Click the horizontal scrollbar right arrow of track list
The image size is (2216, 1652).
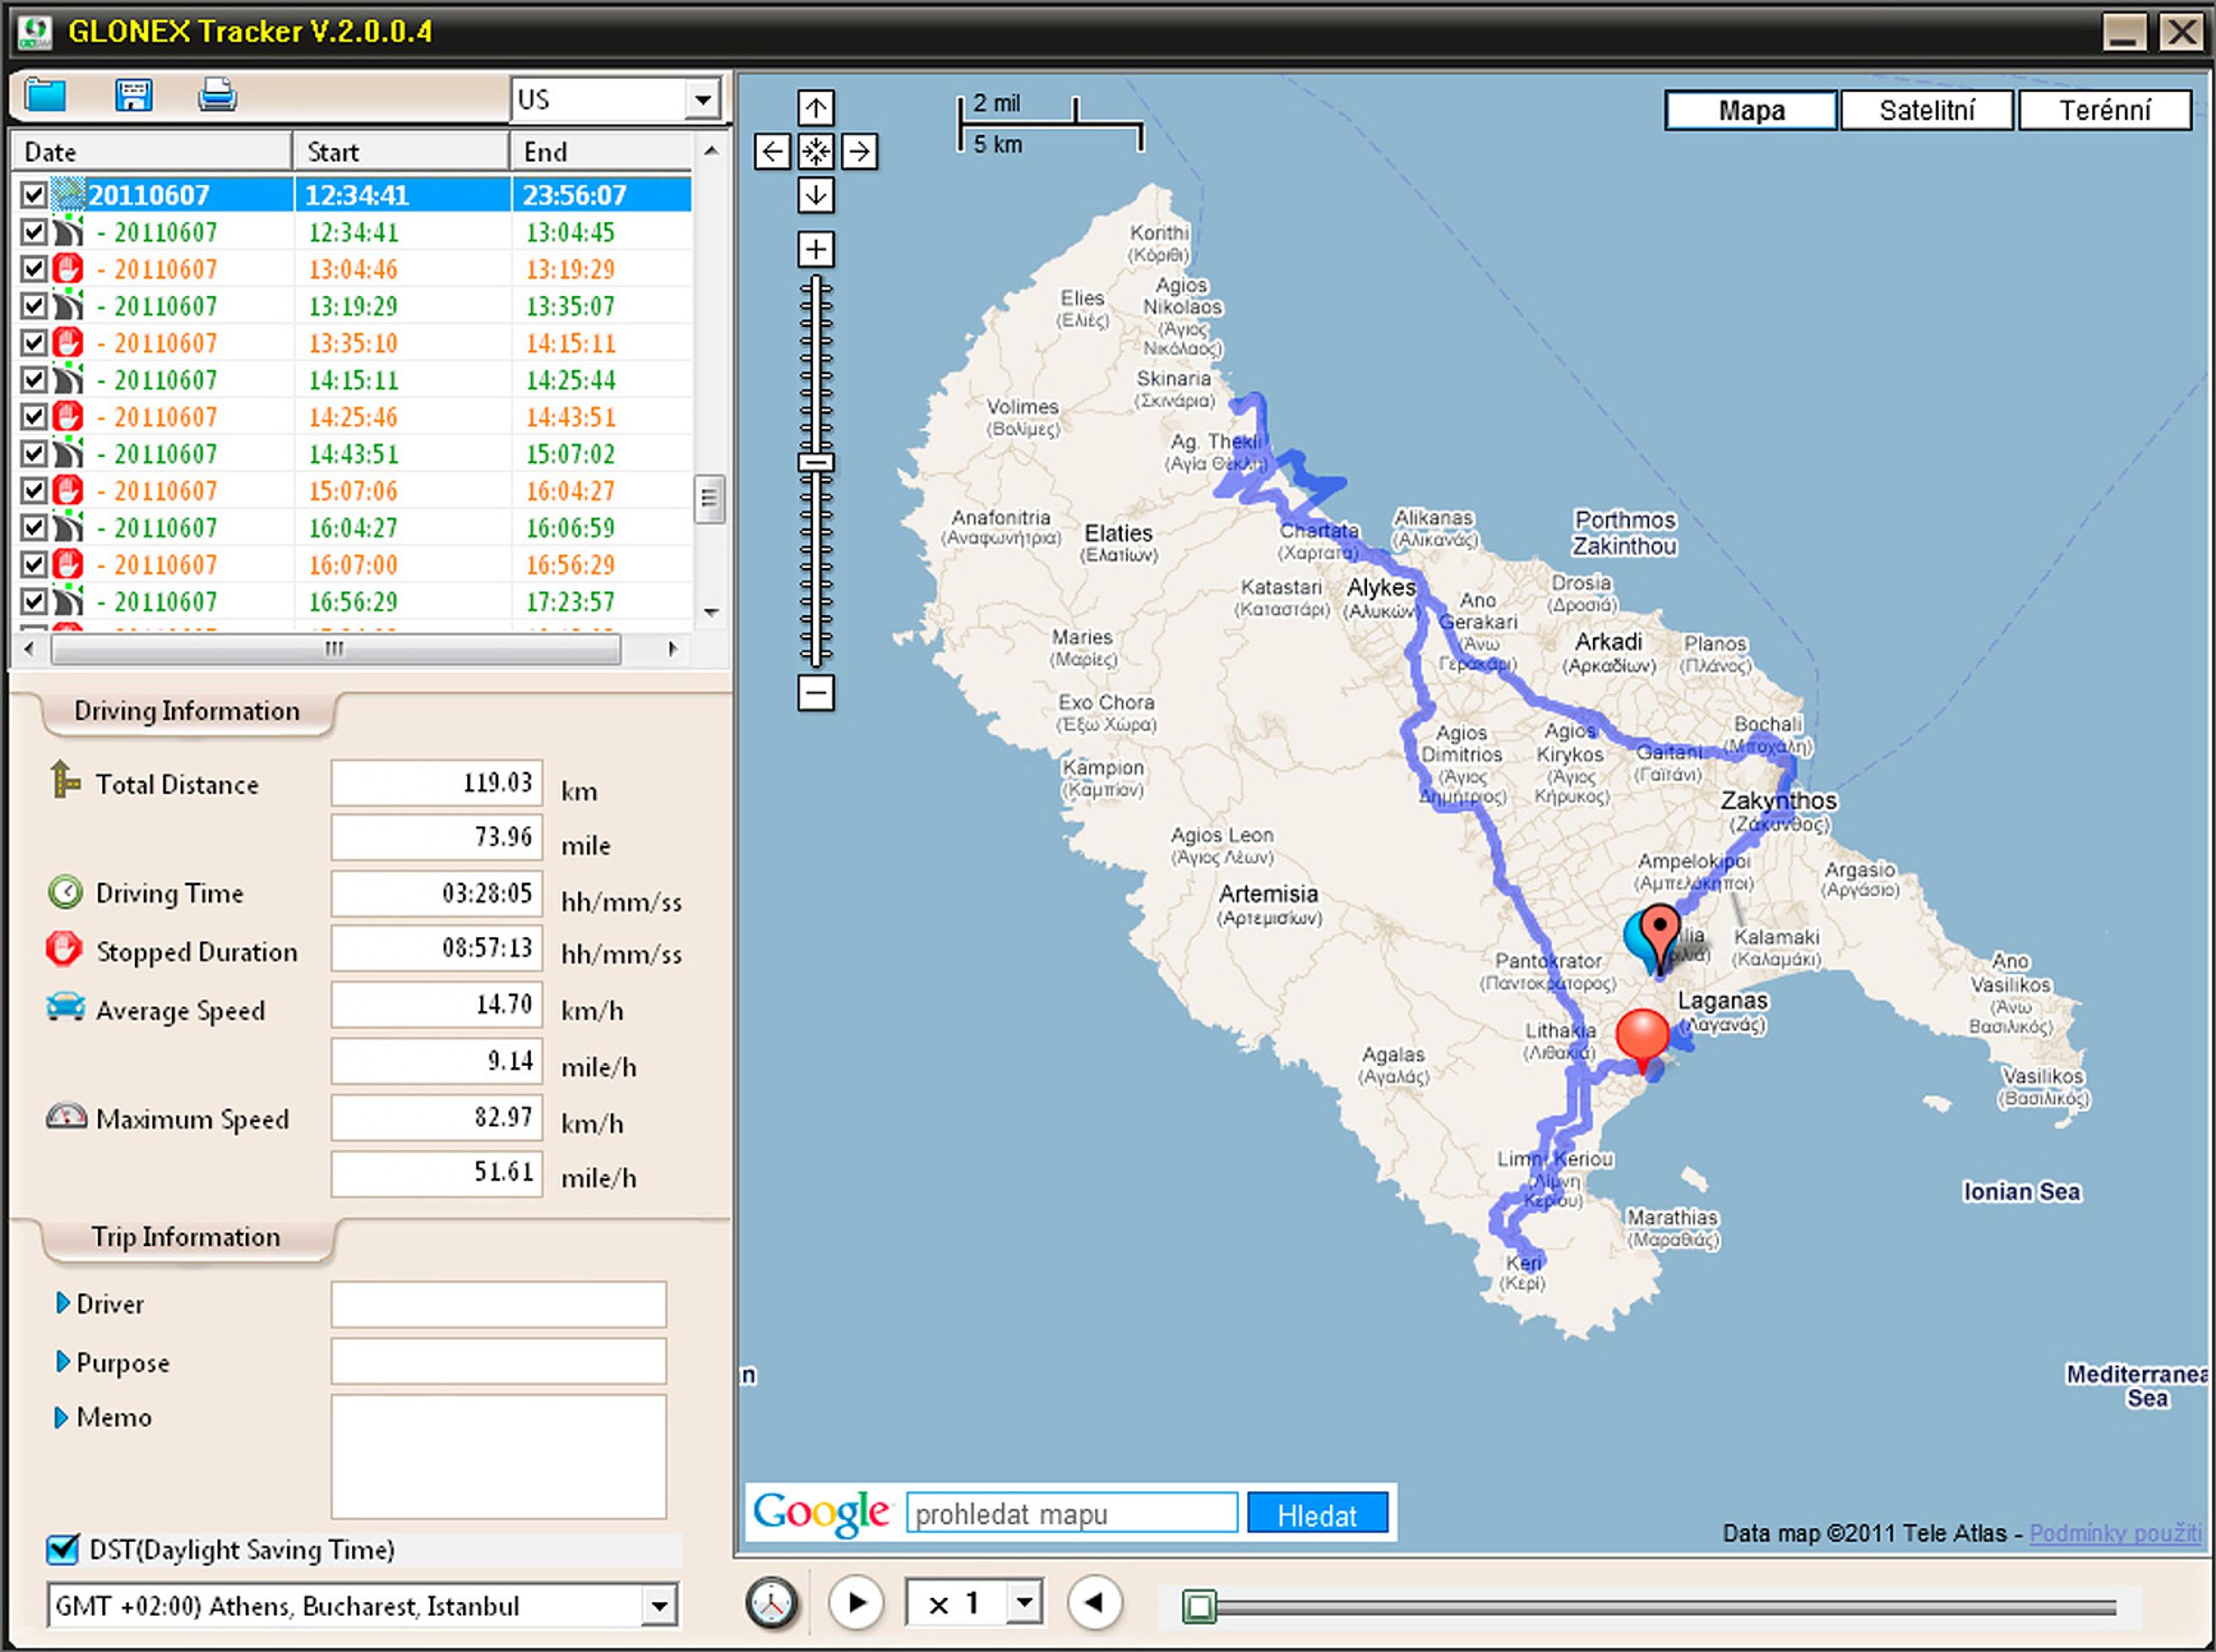(673, 649)
